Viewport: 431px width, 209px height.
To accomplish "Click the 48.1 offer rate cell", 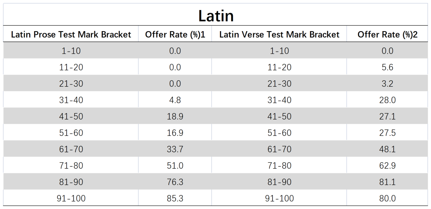I will [387, 149].
